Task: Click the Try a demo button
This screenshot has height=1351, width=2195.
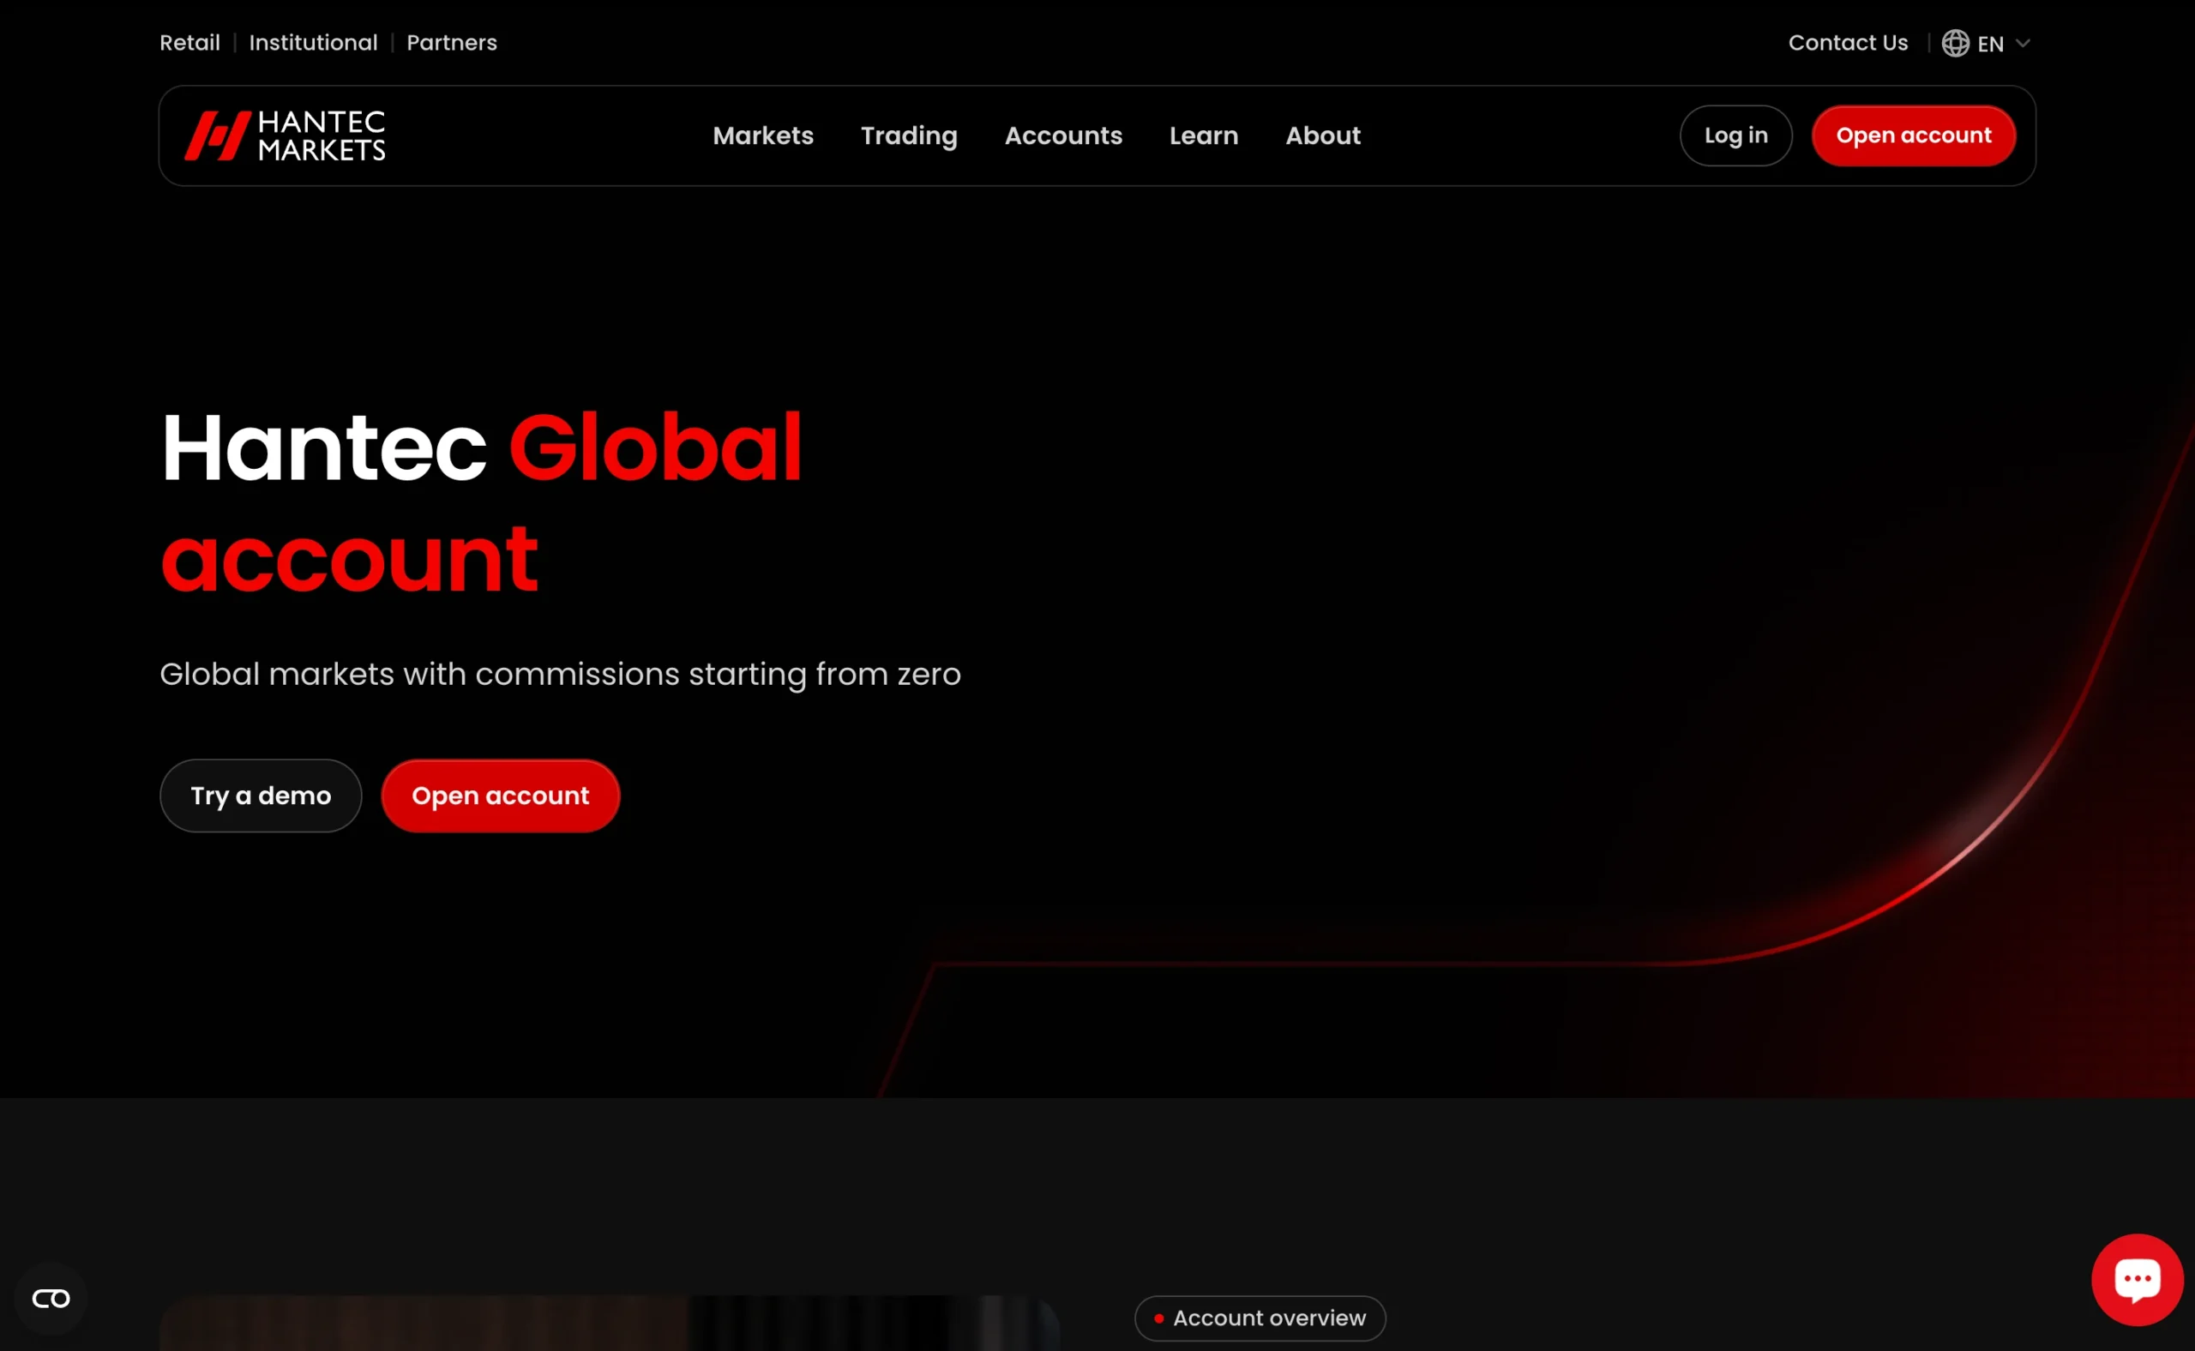Action: pos(261,796)
